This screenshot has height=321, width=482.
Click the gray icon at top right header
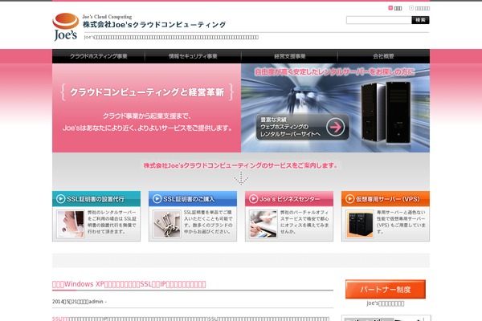[x=411, y=8]
